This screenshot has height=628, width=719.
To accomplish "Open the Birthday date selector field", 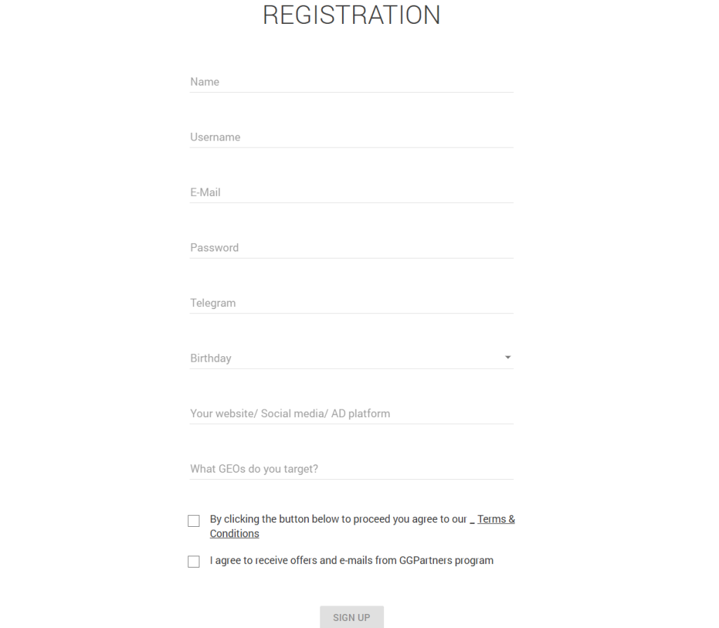I will pyautogui.click(x=351, y=358).
